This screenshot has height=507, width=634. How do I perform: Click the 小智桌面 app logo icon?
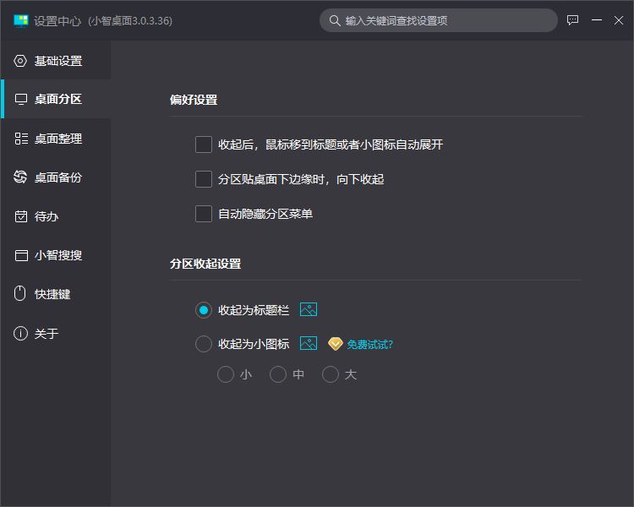[21, 20]
